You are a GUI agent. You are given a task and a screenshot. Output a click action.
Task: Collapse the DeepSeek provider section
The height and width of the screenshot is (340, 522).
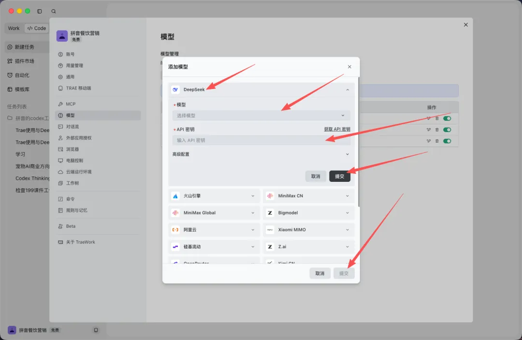pyautogui.click(x=347, y=90)
